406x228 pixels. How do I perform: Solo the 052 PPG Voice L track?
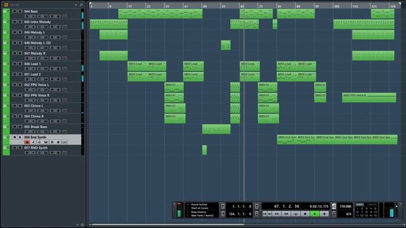click(x=20, y=85)
